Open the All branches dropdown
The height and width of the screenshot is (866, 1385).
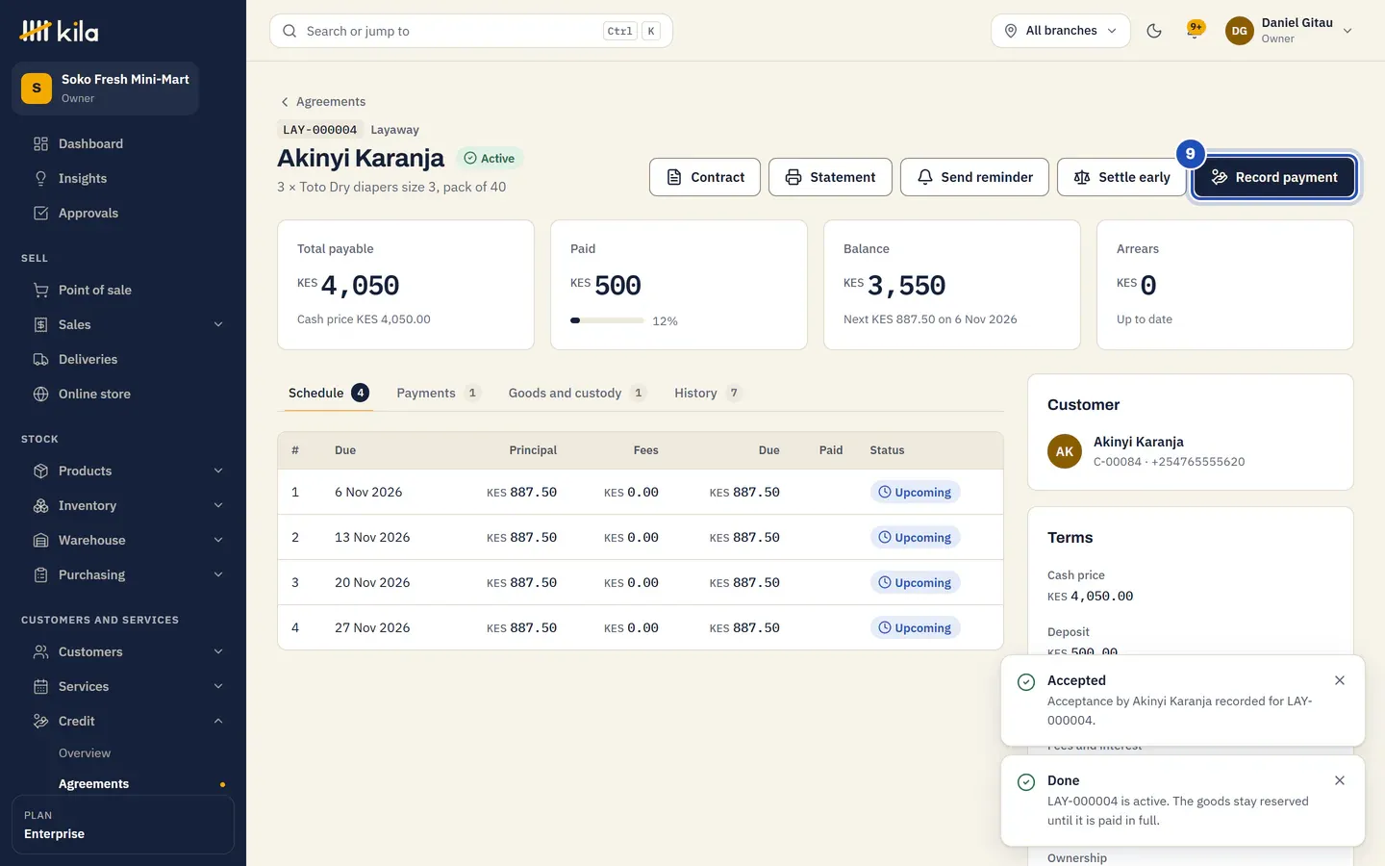(x=1061, y=31)
